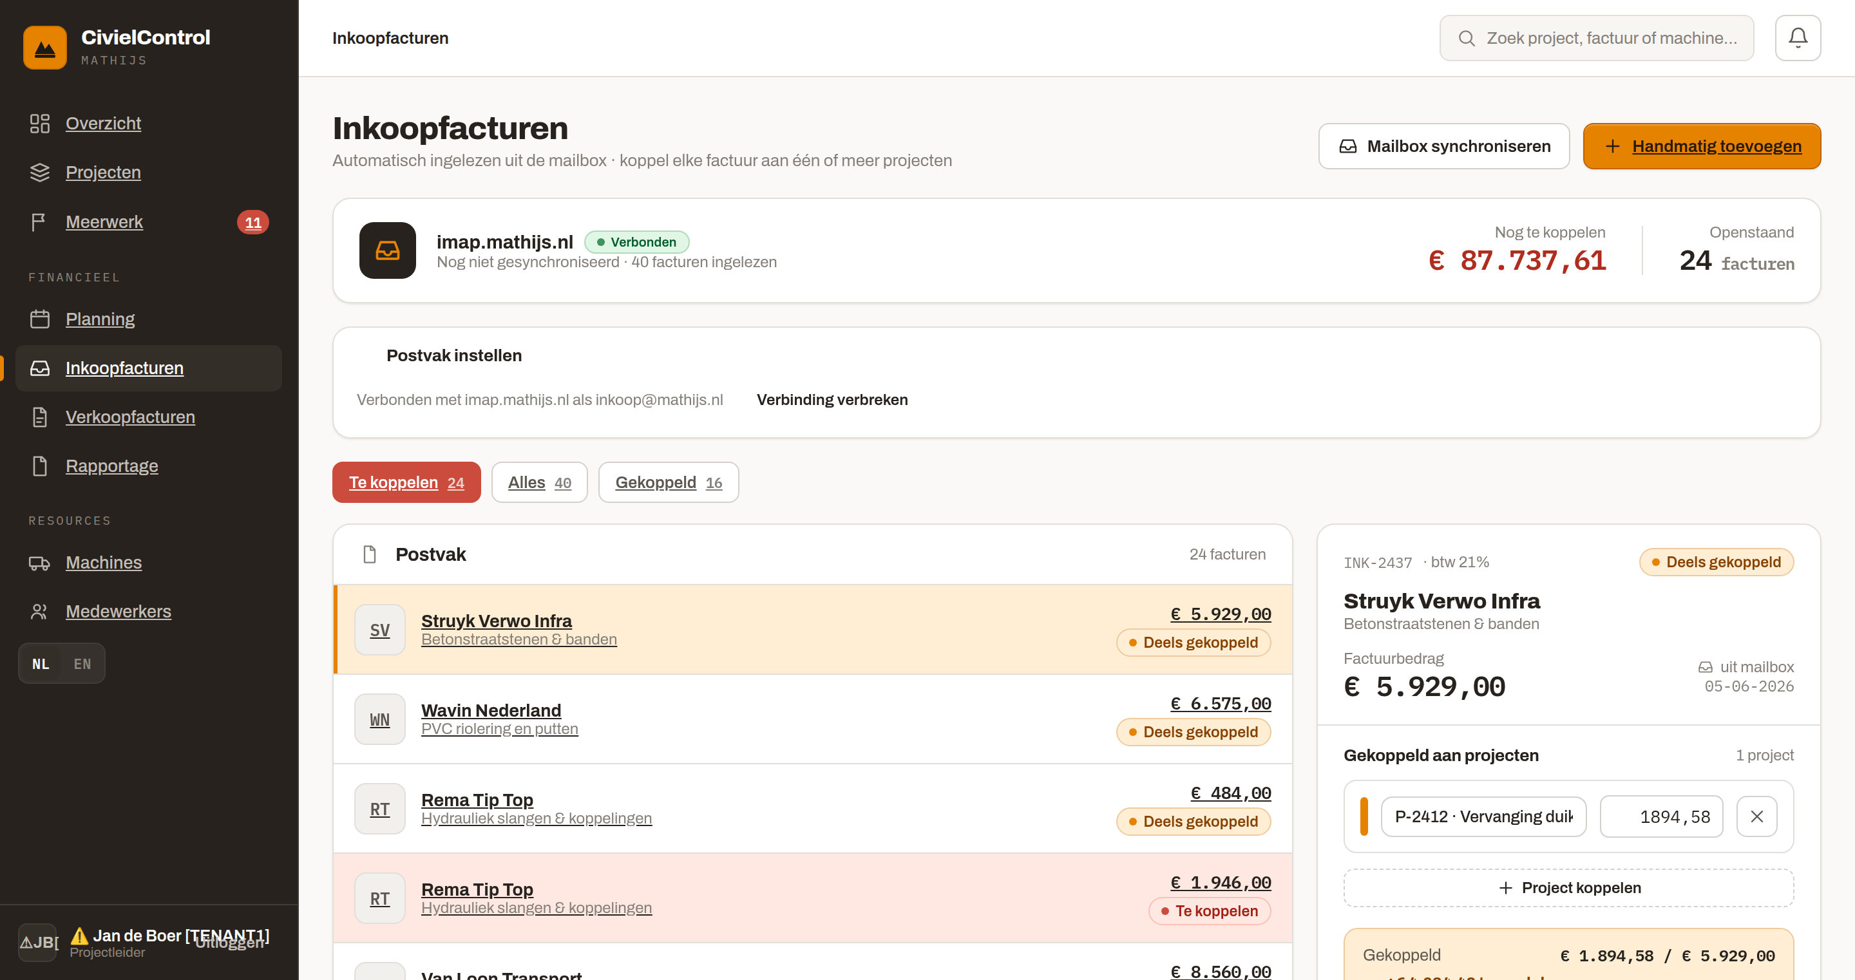Click the RT avatar on the € 1.946,00 row
Screen dimensions: 1855x980
[x=379, y=899]
